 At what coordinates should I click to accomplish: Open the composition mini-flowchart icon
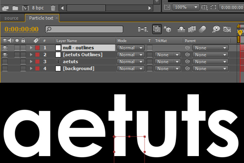[x=143, y=29]
